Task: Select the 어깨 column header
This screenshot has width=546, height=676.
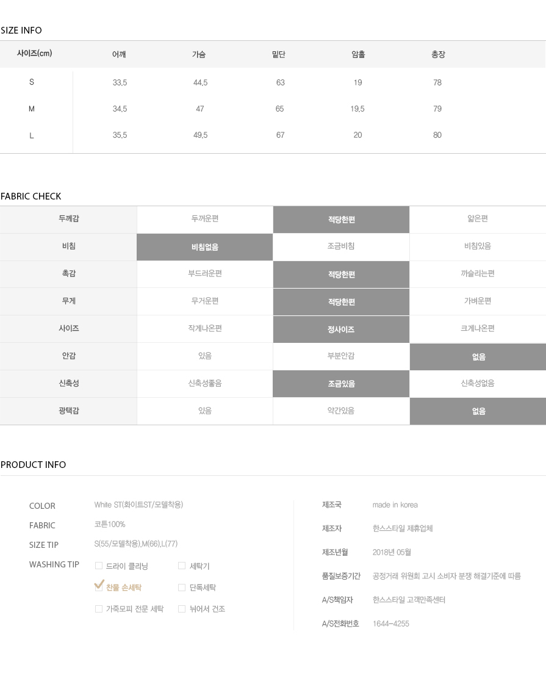Action: 119,54
